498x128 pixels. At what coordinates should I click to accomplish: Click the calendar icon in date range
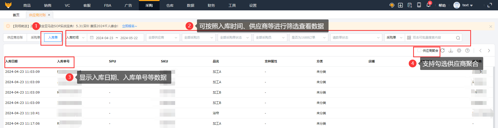pos(92,38)
